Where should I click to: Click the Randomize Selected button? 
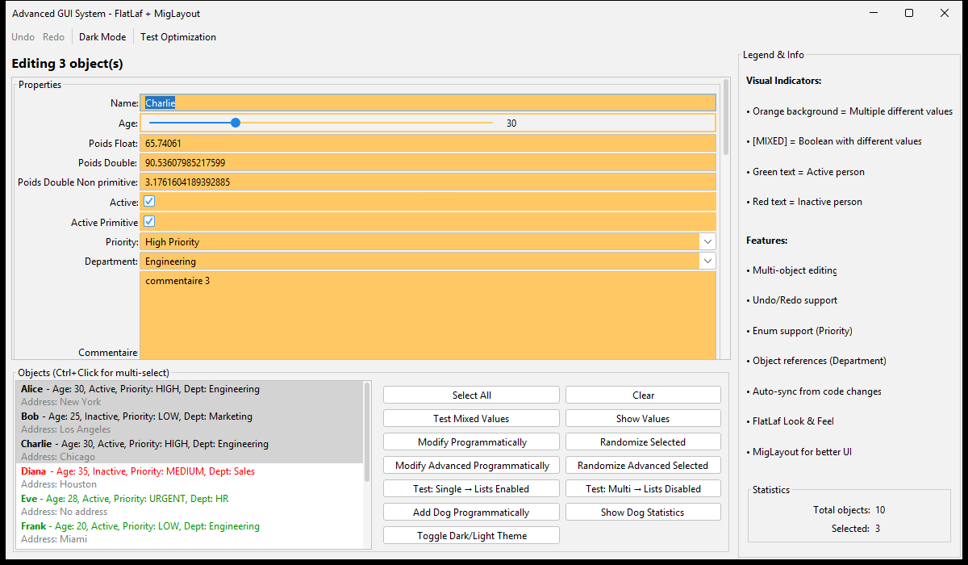643,442
